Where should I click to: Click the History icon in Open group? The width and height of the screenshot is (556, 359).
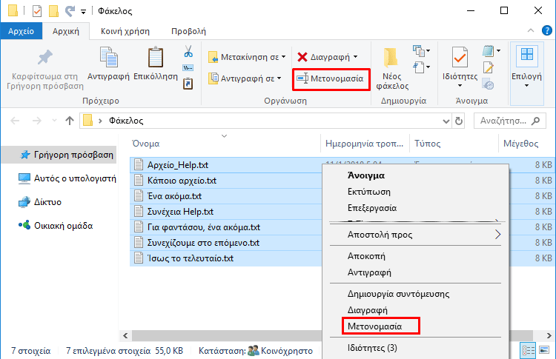pyautogui.click(x=489, y=84)
